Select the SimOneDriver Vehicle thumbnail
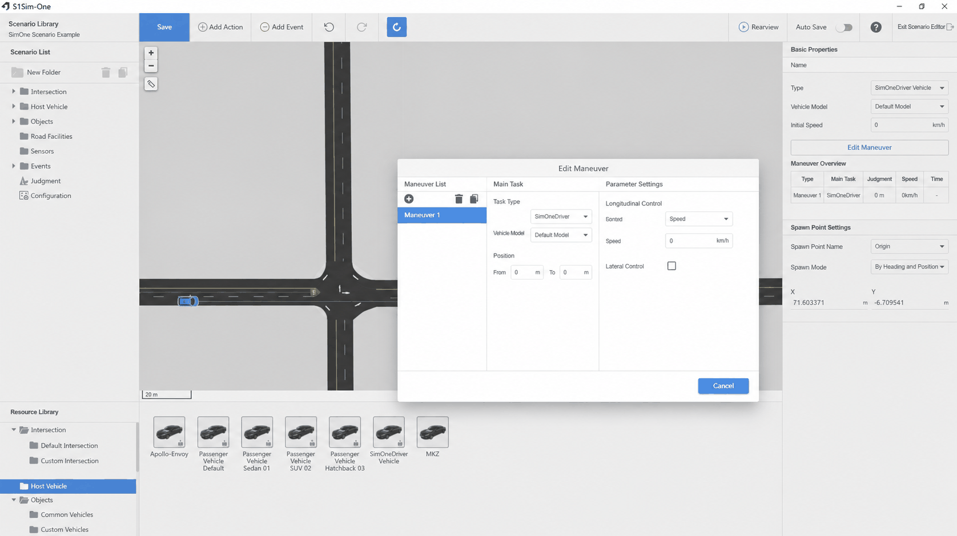This screenshot has width=957, height=536. point(389,432)
